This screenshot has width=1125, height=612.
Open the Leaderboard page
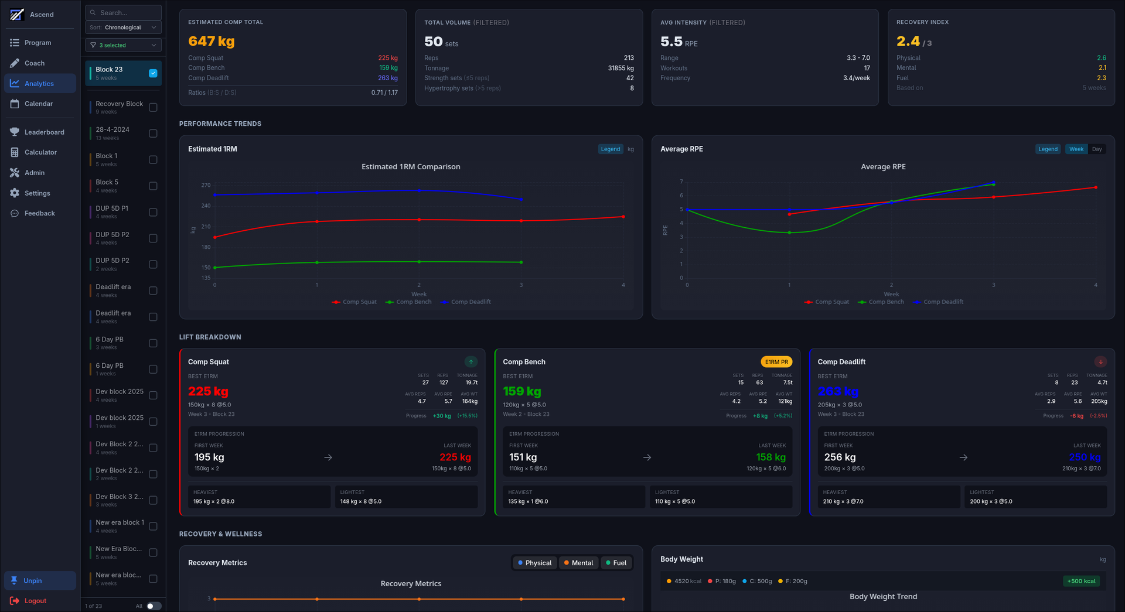point(43,132)
